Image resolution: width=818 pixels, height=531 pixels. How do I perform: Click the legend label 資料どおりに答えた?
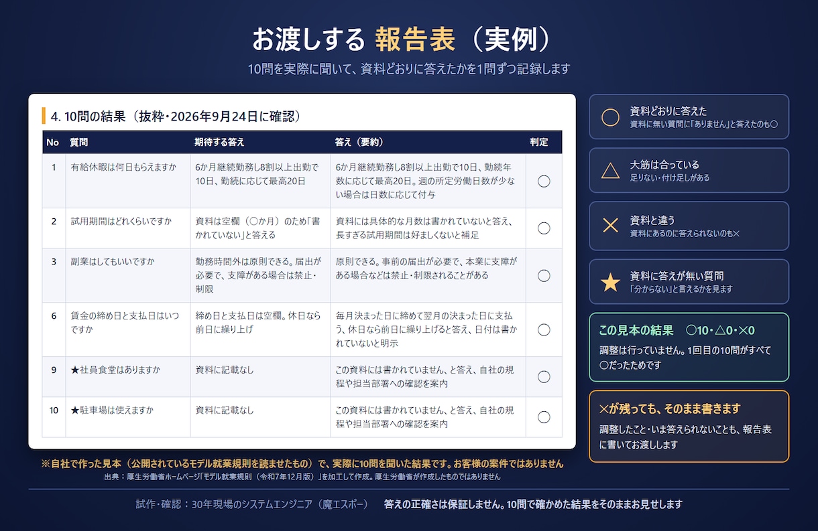point(668,111)
